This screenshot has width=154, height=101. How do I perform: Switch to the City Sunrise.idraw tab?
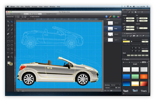tap(15, 14)
